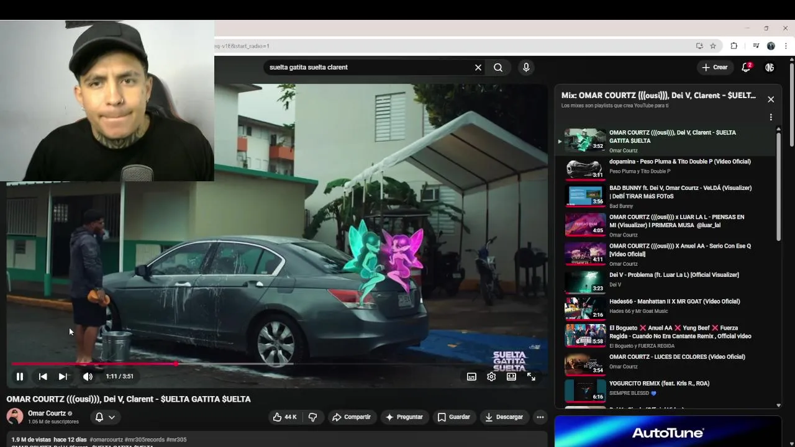
Task: Open more actions three-dot menu
Action: 540,417
